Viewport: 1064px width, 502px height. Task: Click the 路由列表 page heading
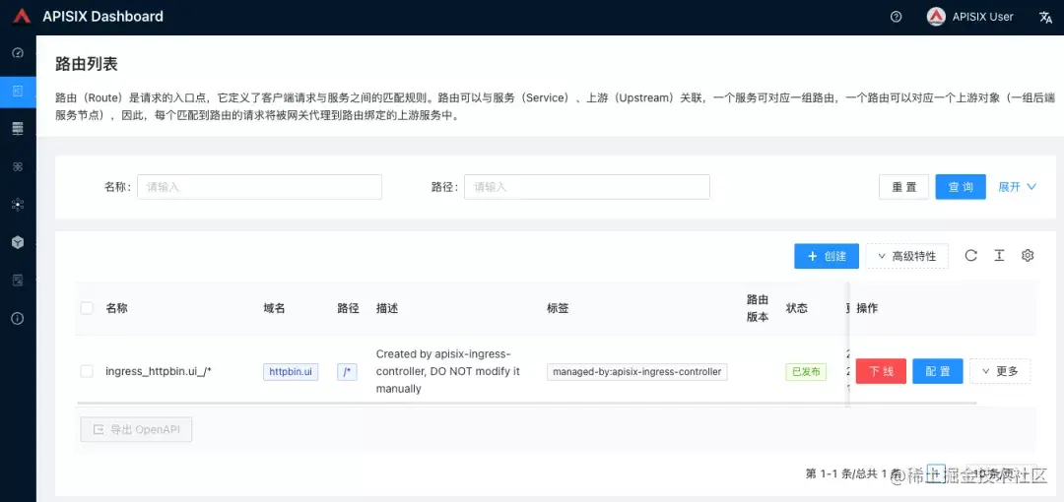click(x=87, y=64)
